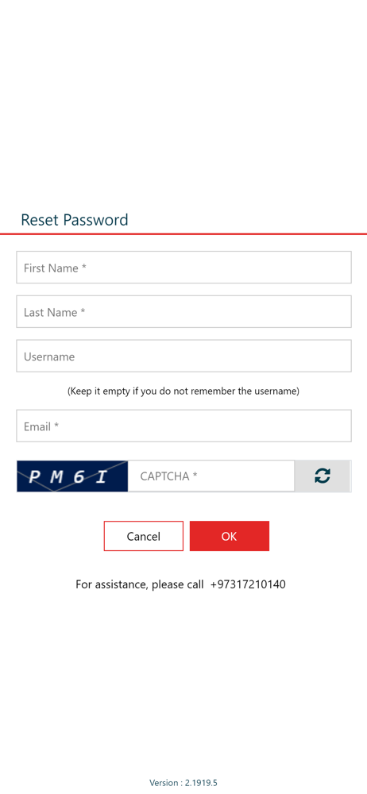Screen dimensions: 367x794
Task: Click the asterisk beside CAPTCHA placeholder
Action: pos(195,476)
